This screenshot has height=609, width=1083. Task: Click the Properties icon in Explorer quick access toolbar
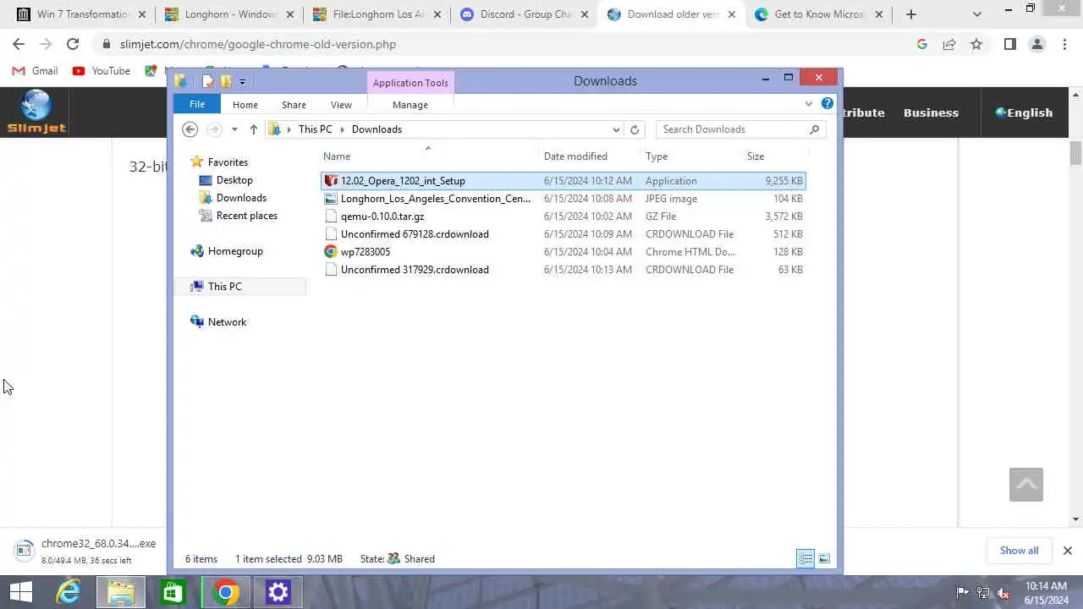[x=208, y=81]
